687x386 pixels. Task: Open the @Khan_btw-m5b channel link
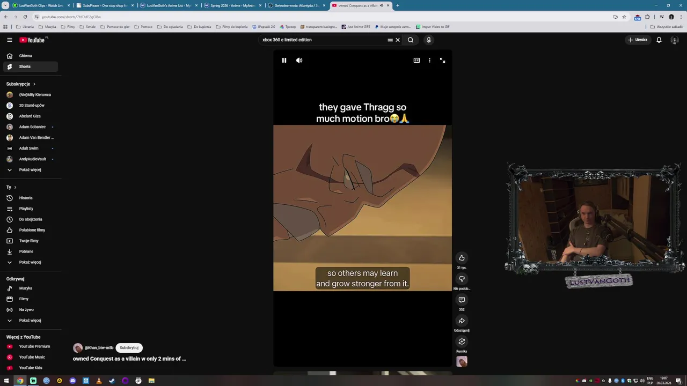(99, 348)
